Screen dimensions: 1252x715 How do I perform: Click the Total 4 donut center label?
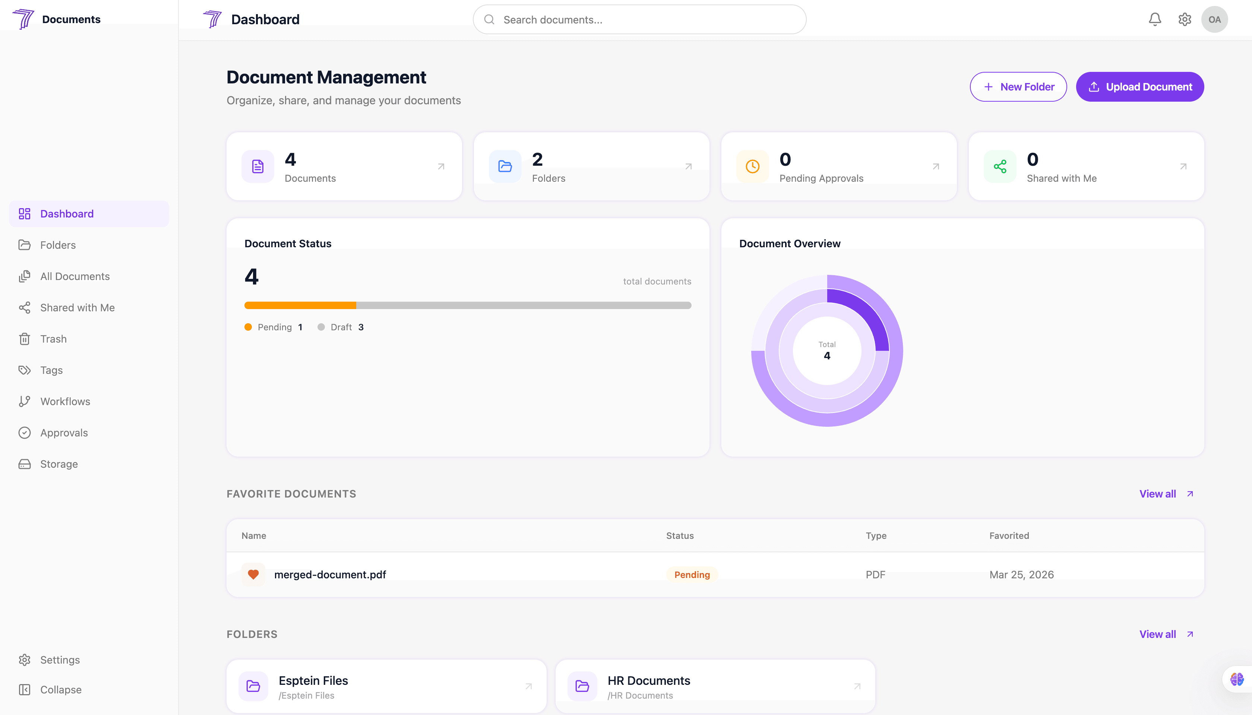coord(827,351)
